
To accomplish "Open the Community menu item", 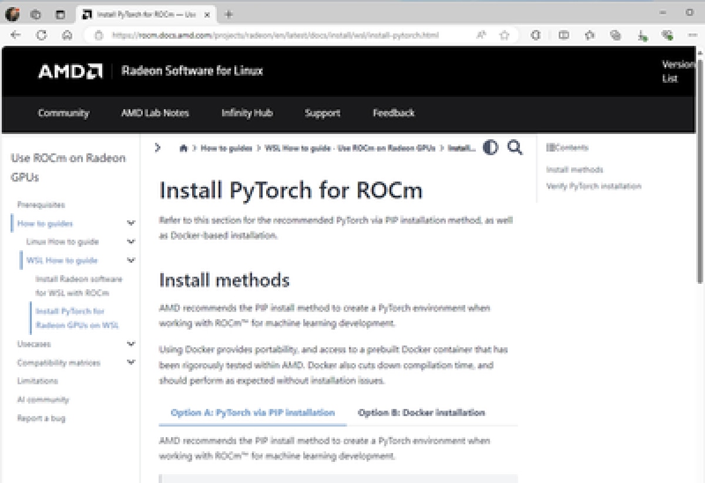I will click(x=63, y=113).
